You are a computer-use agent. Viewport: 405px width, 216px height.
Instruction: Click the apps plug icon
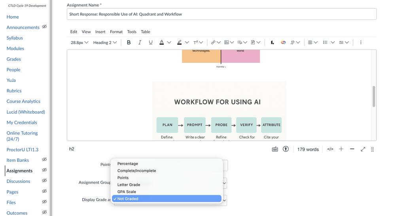(x=292, y=42)
